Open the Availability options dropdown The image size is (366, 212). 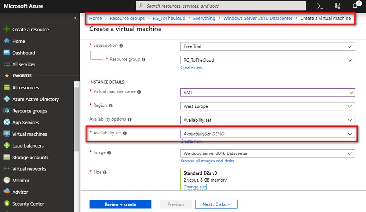268,120
